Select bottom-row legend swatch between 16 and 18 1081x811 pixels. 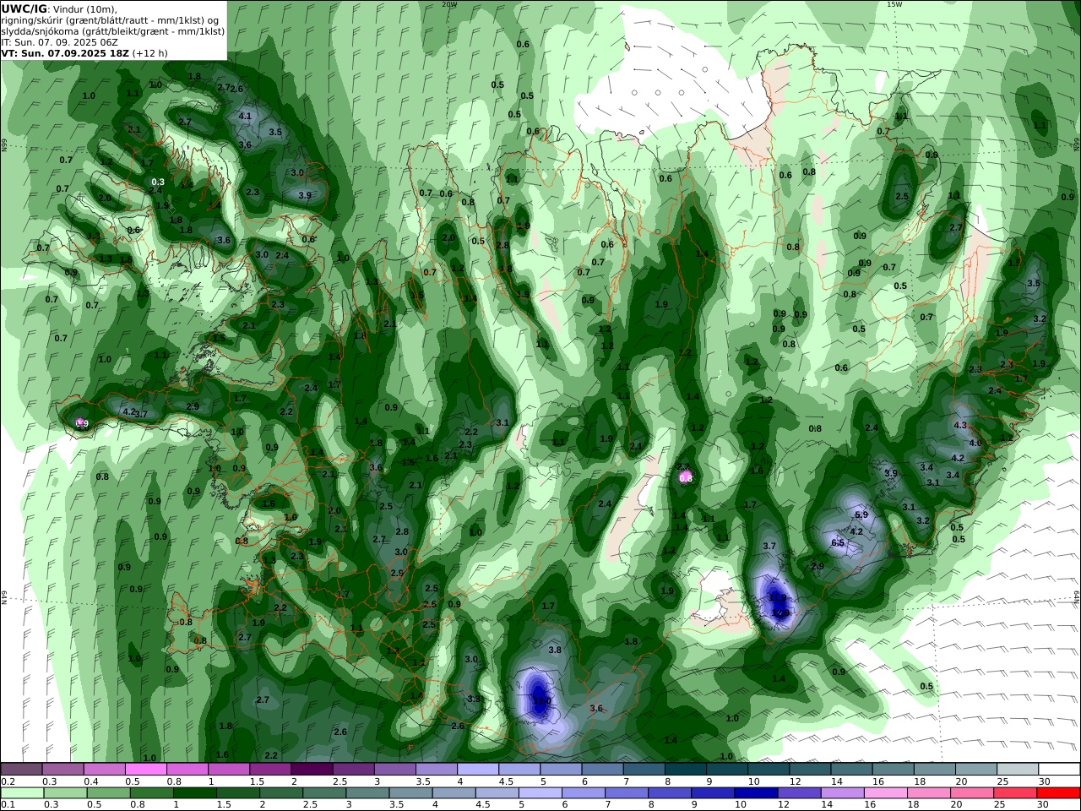(x=884, y=793)
